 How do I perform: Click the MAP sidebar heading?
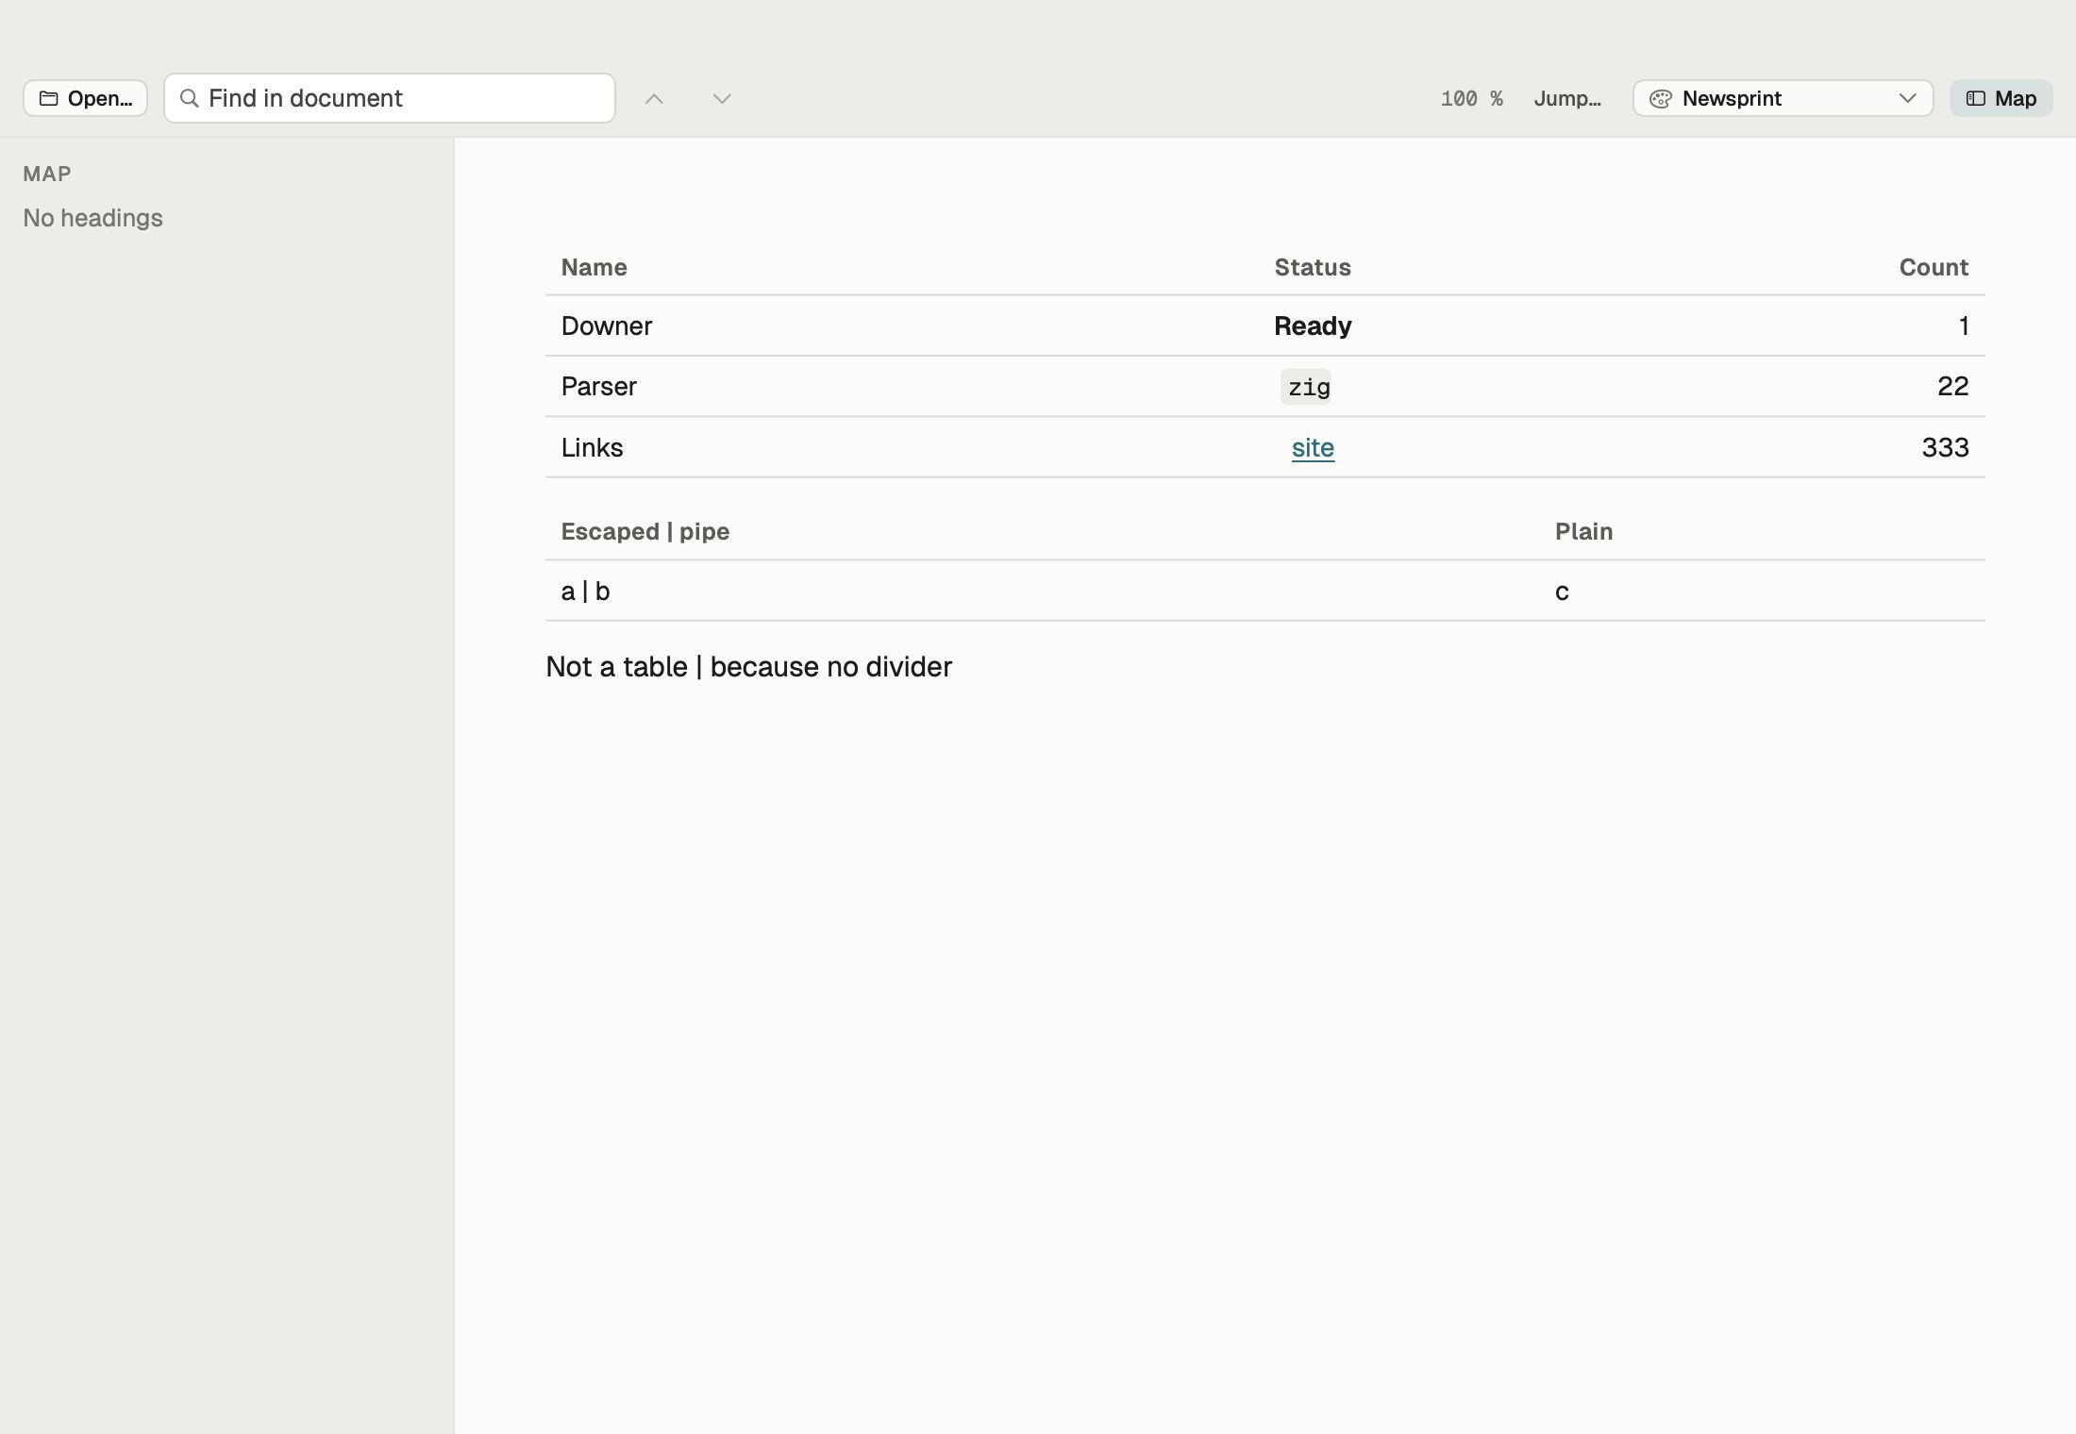point(47,174)
